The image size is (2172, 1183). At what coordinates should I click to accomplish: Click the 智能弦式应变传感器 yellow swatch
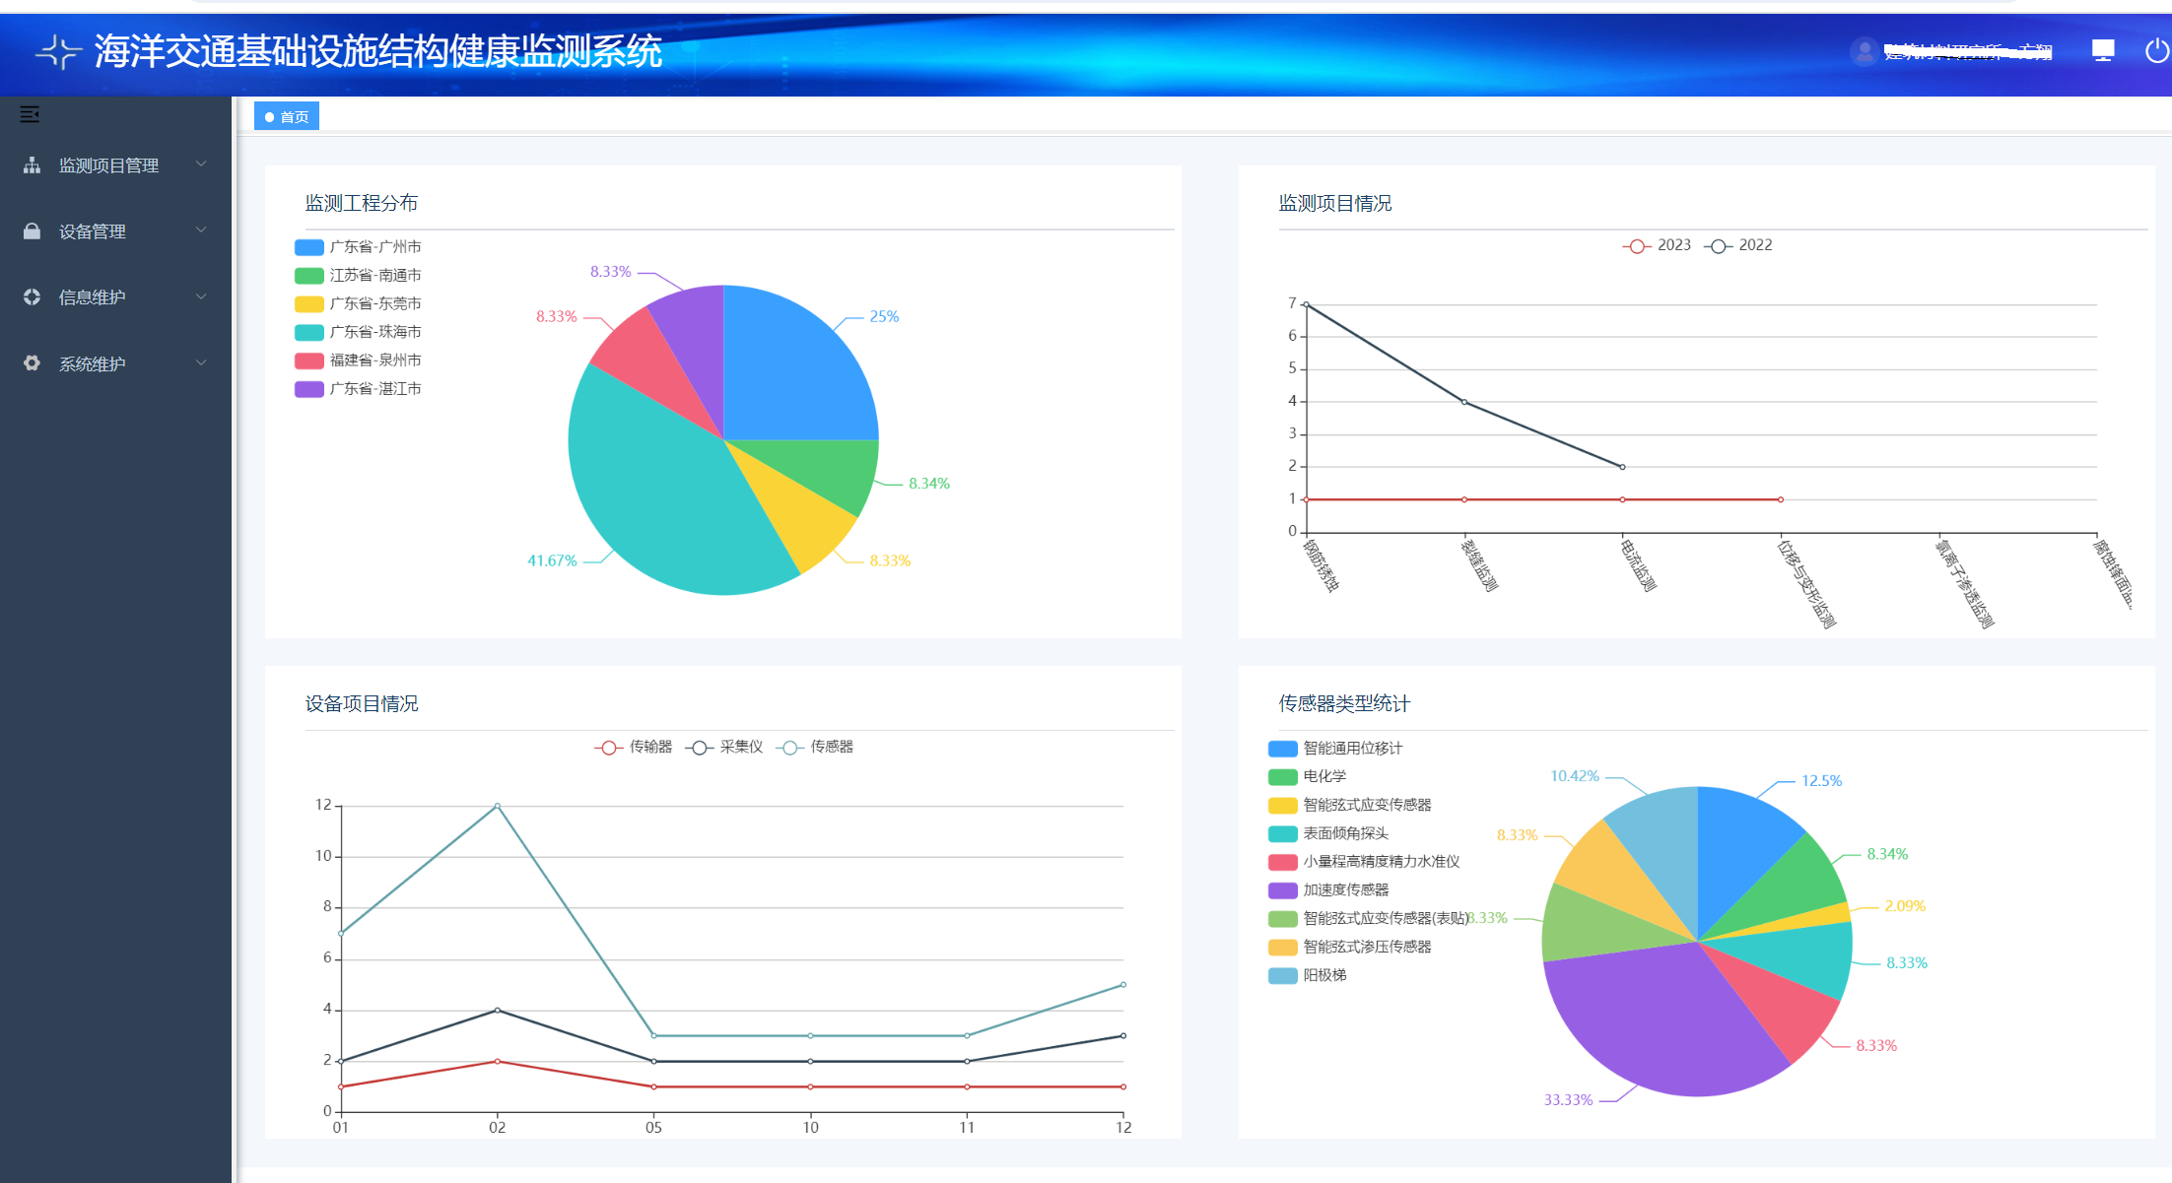pos(1282,806)
